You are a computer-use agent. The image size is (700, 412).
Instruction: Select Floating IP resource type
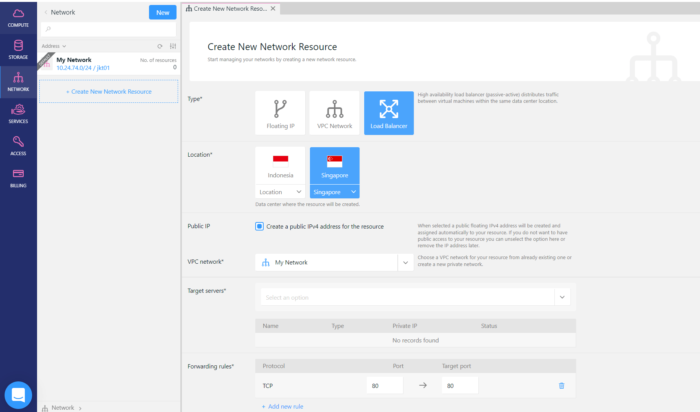[x=280, y=113]
